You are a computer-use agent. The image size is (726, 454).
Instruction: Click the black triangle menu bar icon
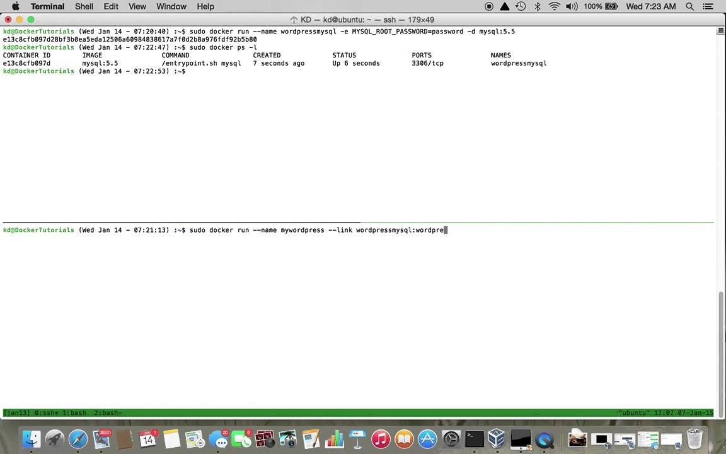[505, 6]
